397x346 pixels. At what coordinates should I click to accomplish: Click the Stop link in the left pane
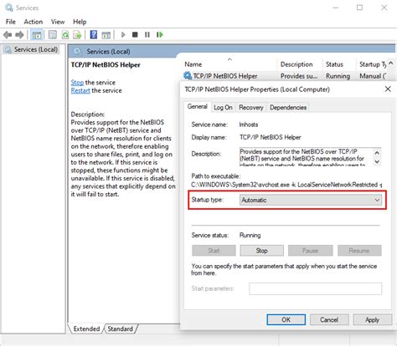click(77, 83)
